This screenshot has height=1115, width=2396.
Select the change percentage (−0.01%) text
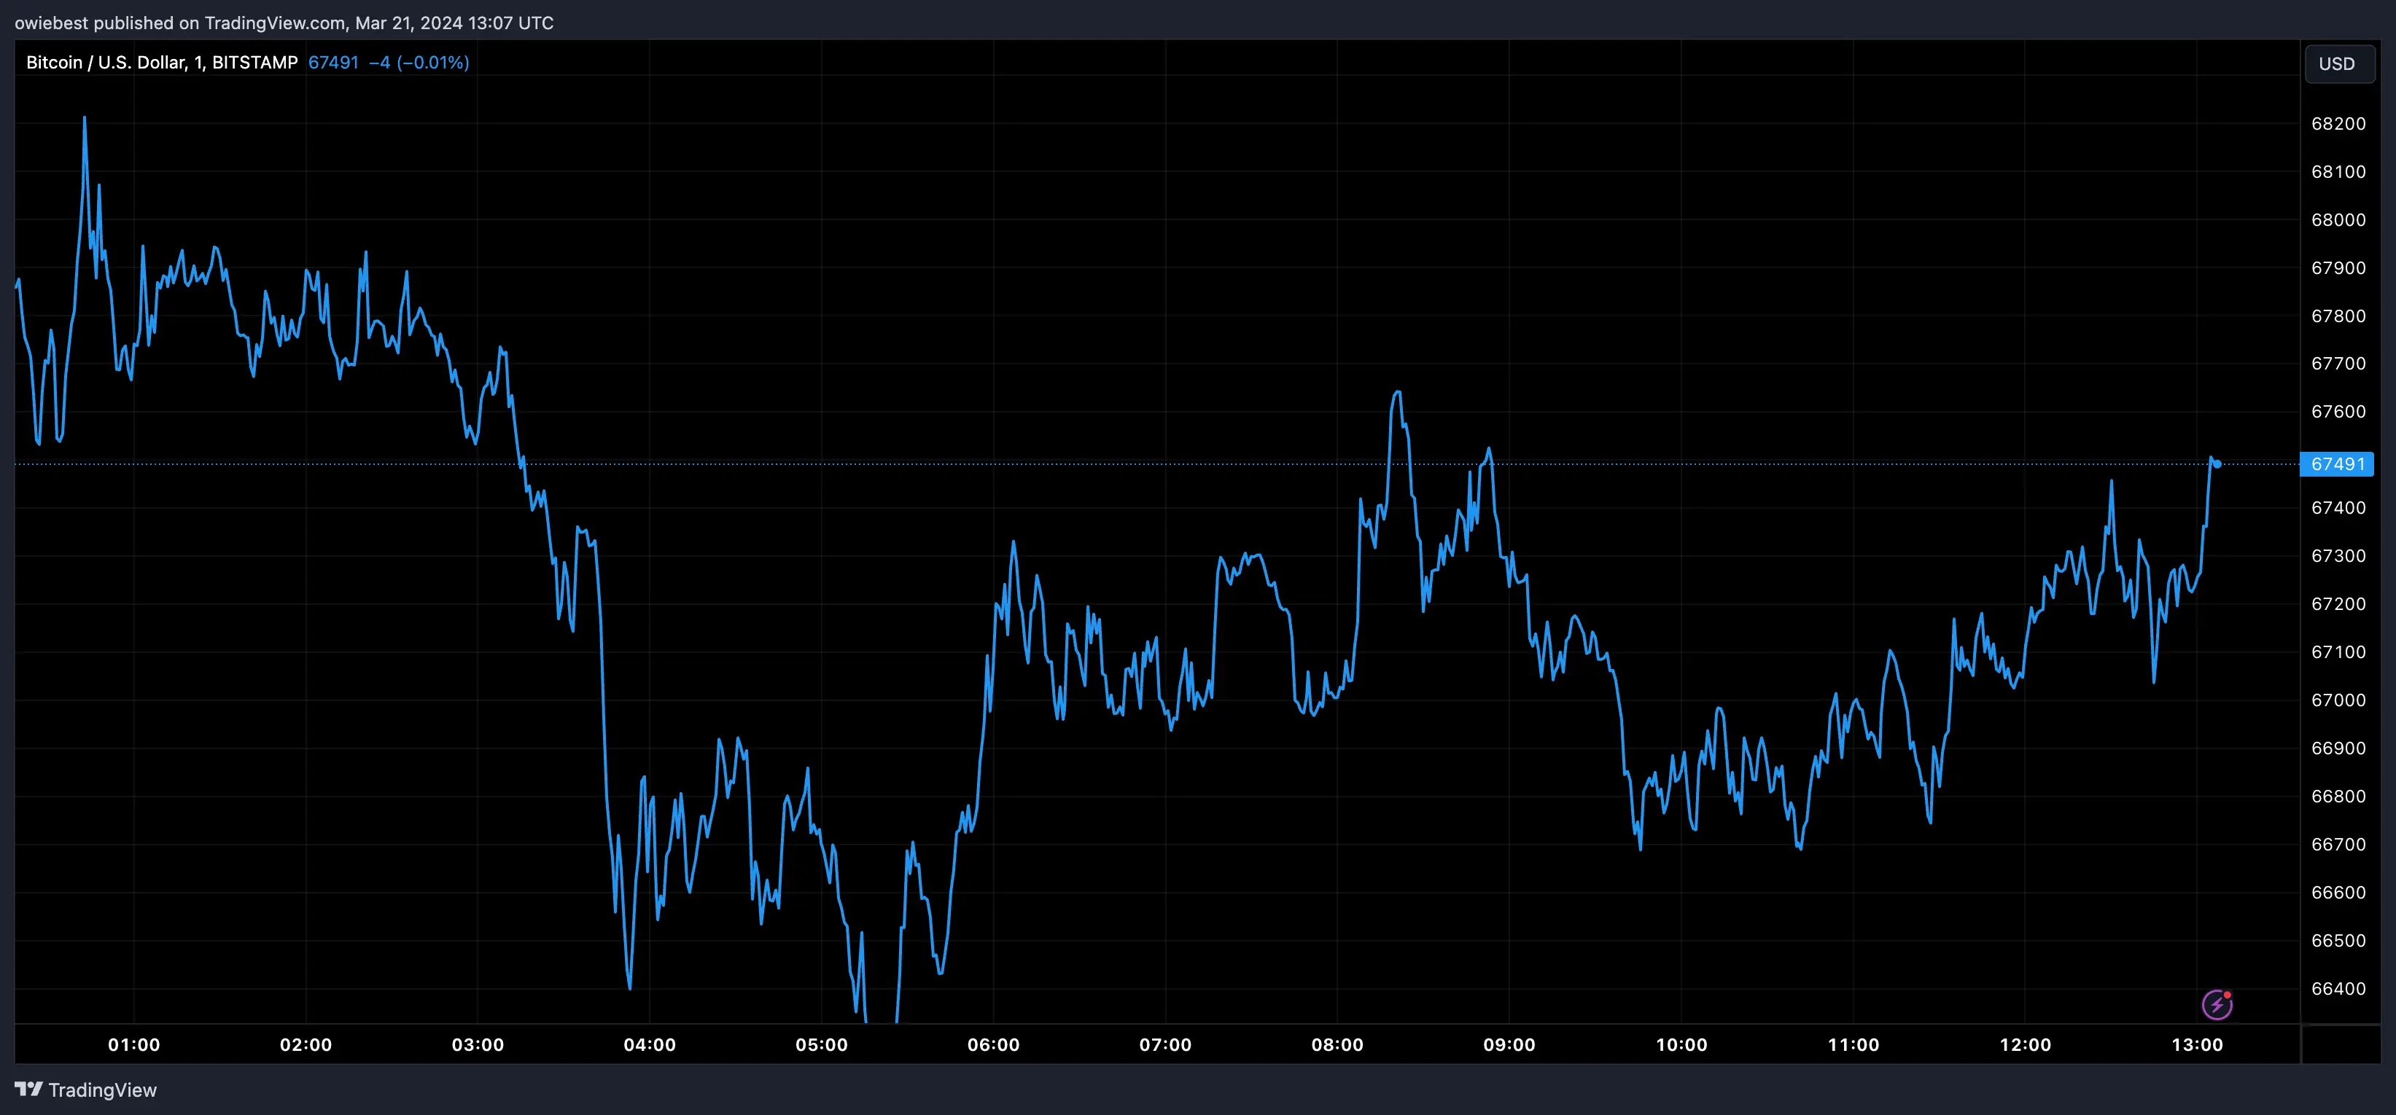tap(435, 62)
